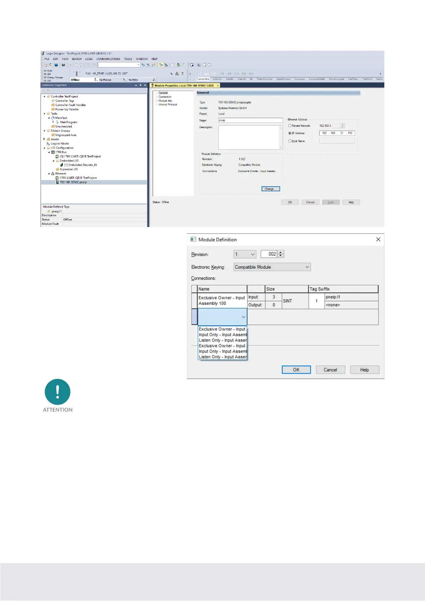This screenshot has height=601, width=425.
Task: Switch to the Timer/Counter instruction tab
Action: pyautogui.click(x=264, y=79)
